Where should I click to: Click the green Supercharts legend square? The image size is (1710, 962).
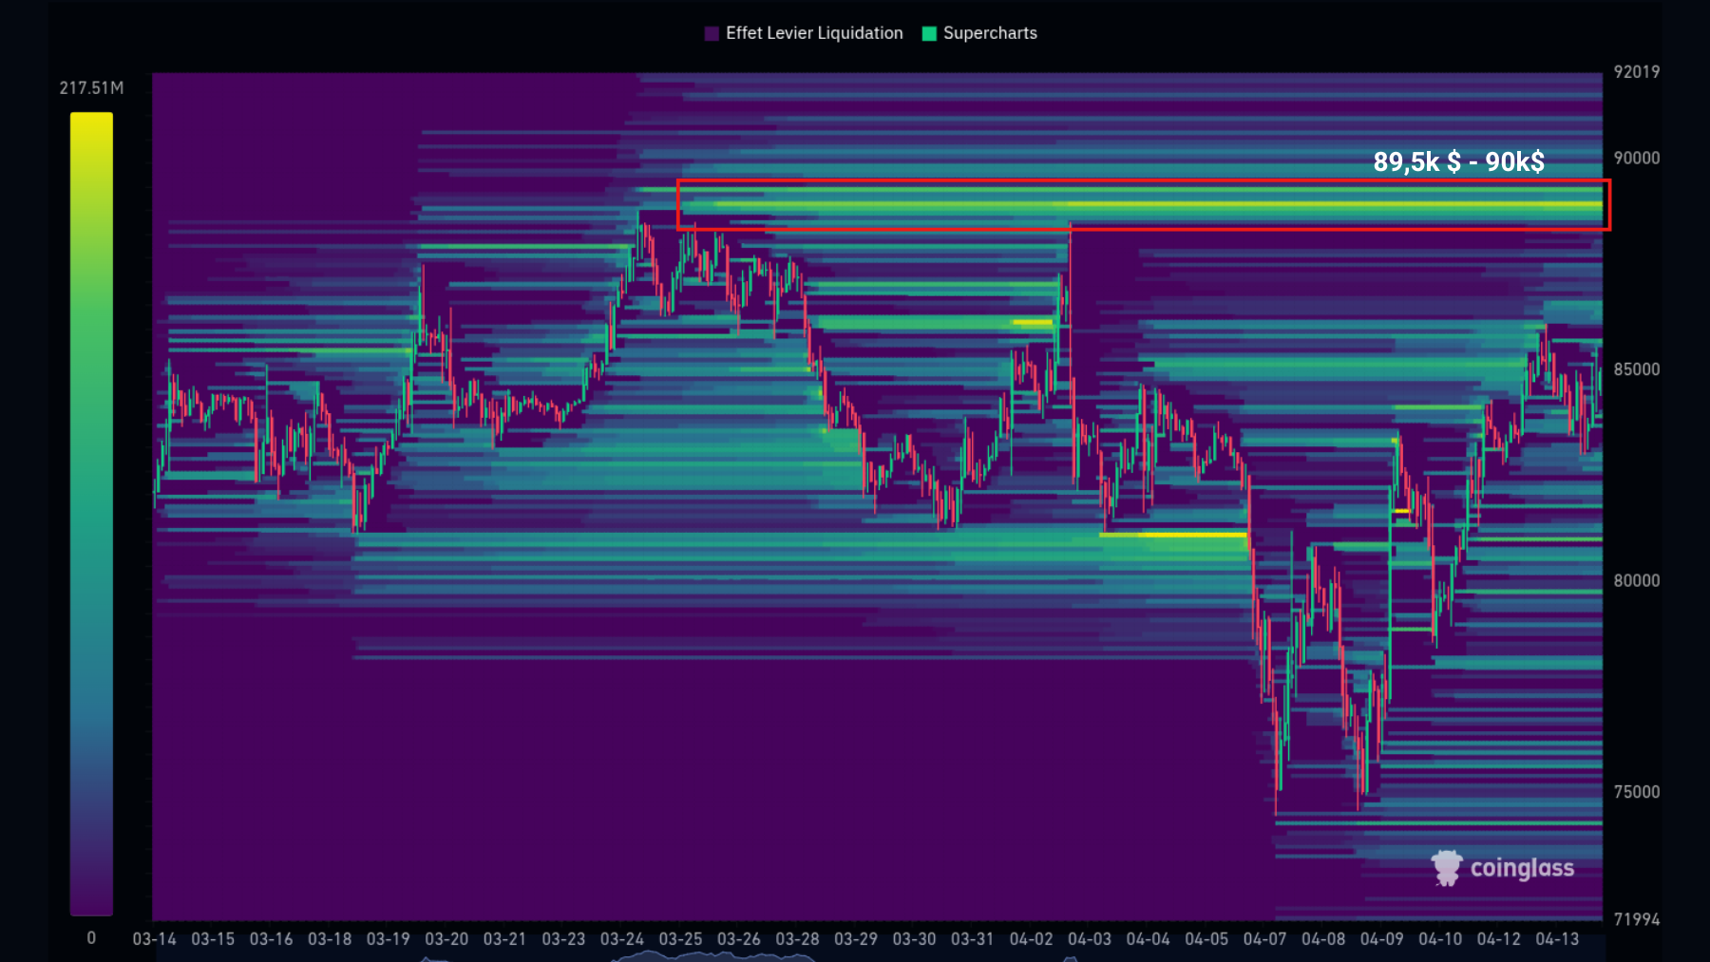[x=929, y=33]
